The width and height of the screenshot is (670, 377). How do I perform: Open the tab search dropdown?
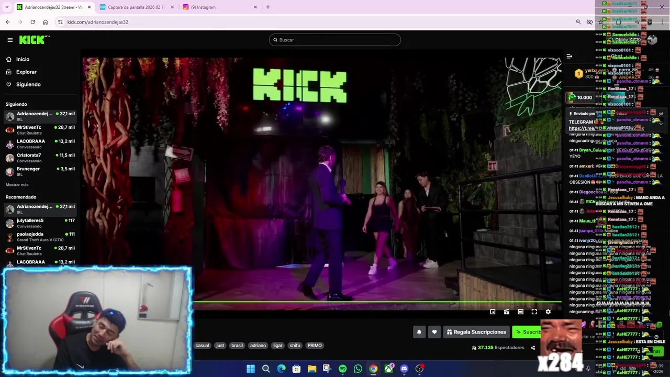pos(7,7)
